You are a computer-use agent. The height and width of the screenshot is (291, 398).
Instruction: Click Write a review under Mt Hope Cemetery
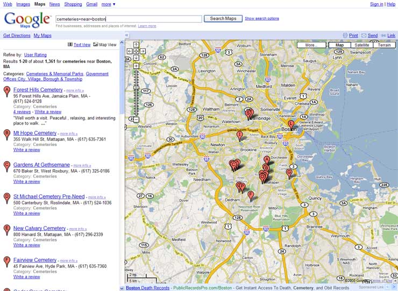click(x=27, y=150)
